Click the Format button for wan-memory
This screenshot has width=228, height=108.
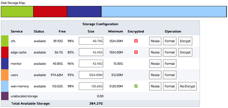point(170,86)
